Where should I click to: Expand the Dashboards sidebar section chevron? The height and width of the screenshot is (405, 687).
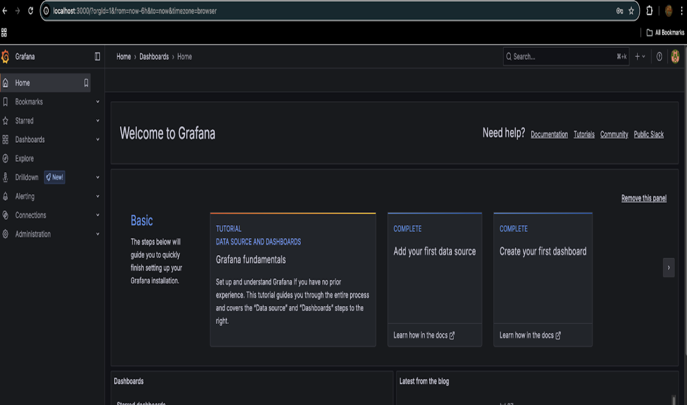(97, 139)
